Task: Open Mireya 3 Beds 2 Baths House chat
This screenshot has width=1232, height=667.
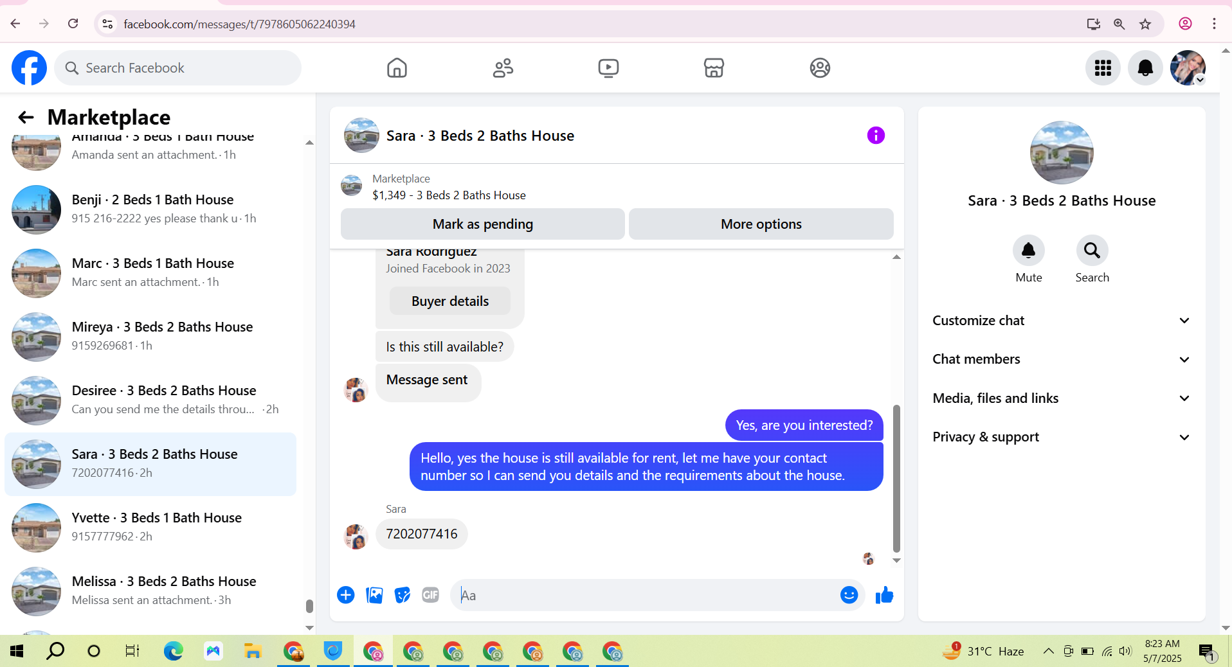Action: [150, 336]
